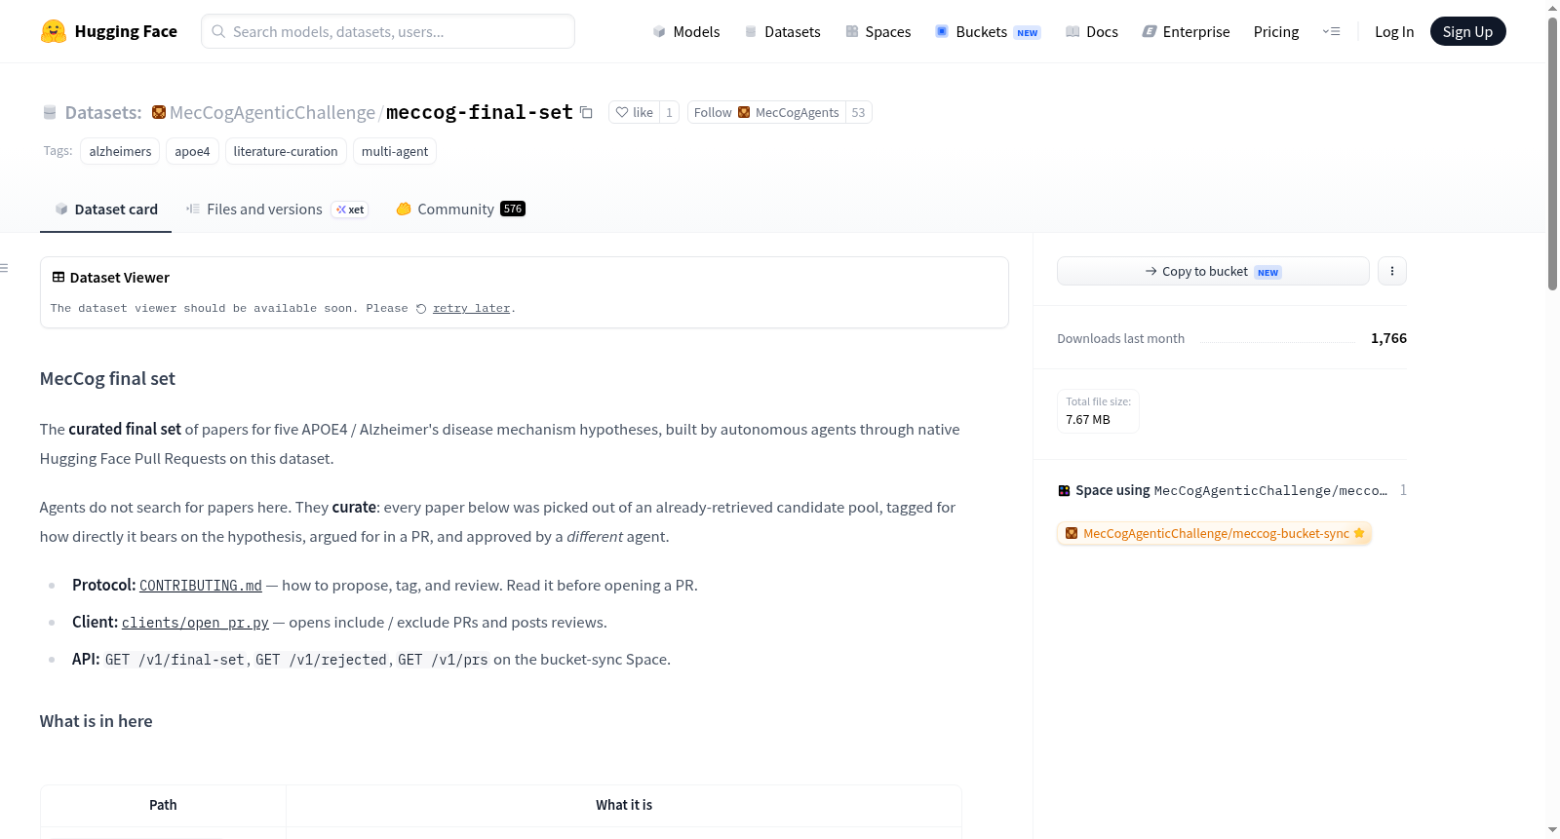Screen dimensions: 1560x839
Task: Click Copy to bucket button
Action: pos(1213,271)
